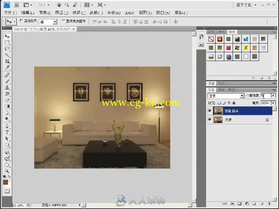The width and height of the screenshot is (279, 209).
Task: Select the Eyedropper tool
Action: [x=7, y=67]
